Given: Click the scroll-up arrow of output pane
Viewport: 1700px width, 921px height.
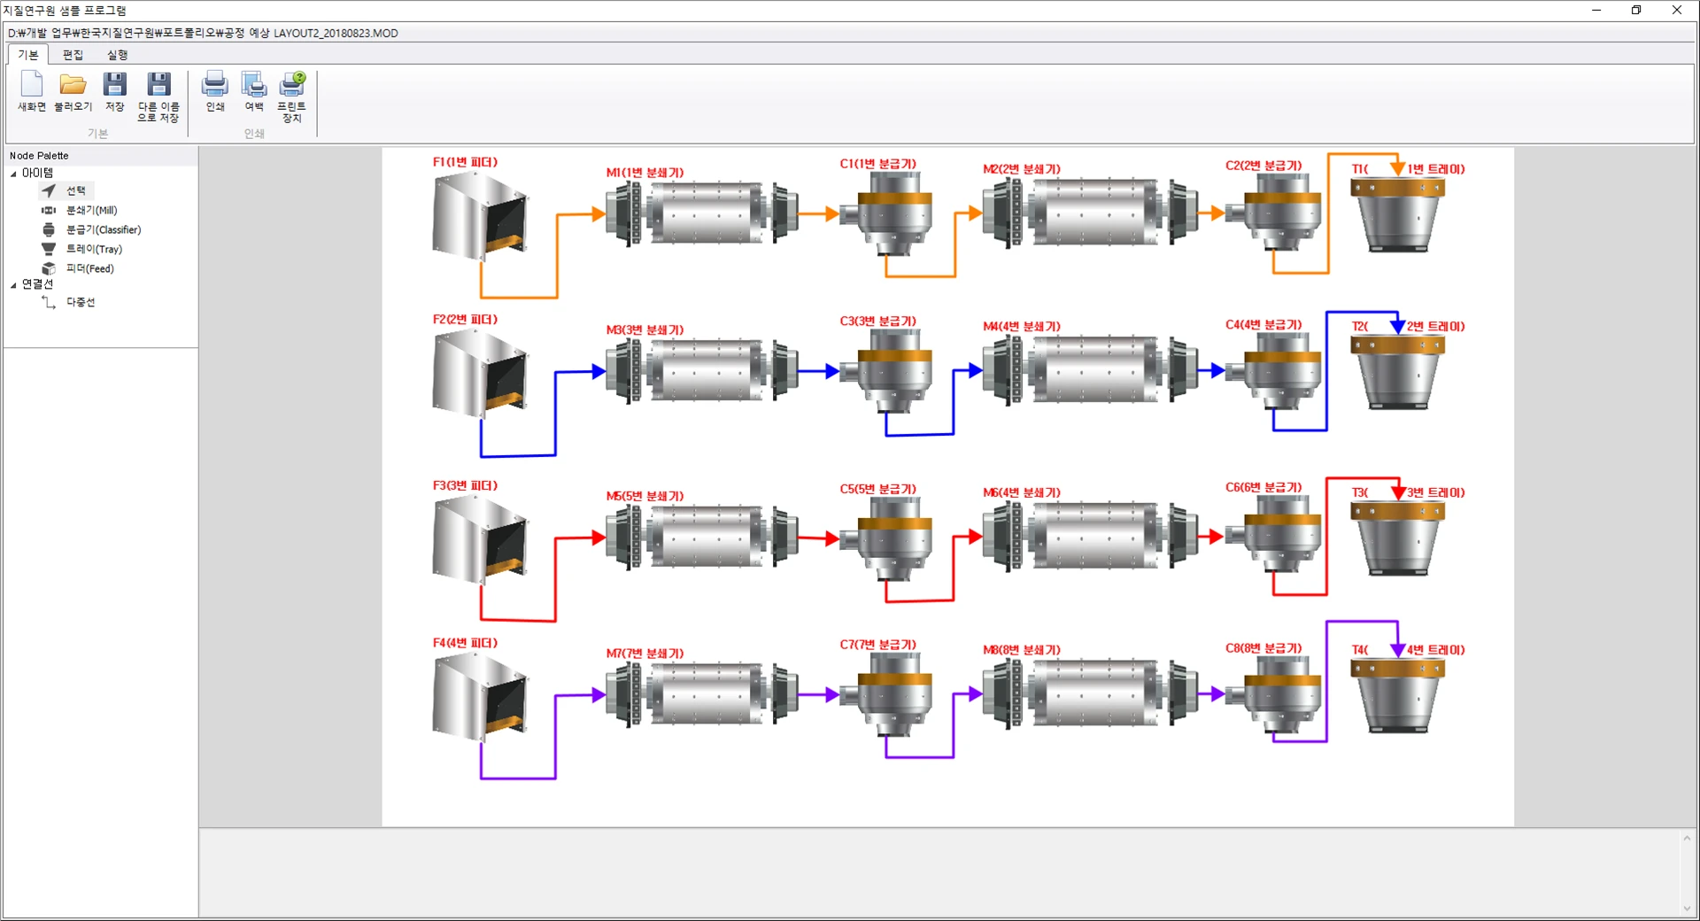Looking at the screenshot, I should [1687, 839].
